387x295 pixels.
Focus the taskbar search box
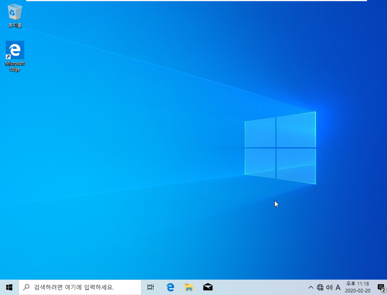click(x=80, y=287)
